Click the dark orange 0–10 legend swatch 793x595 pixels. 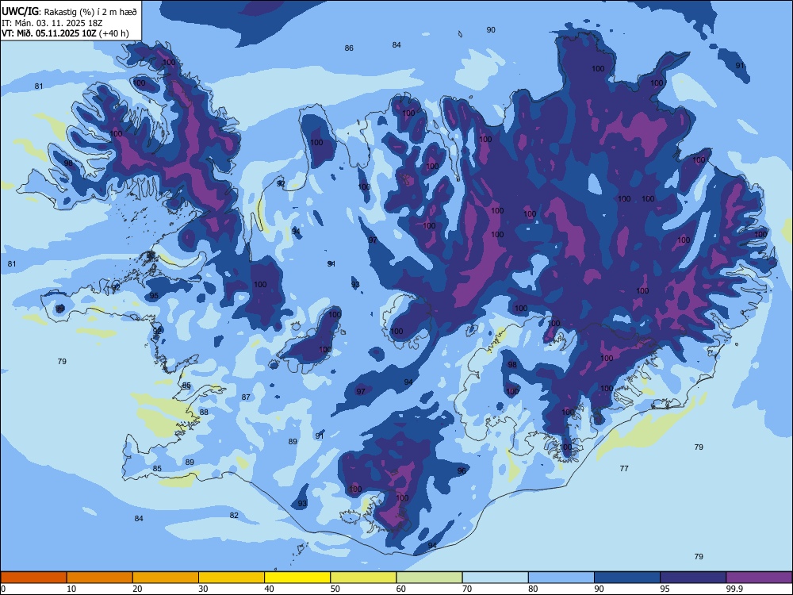33,578
